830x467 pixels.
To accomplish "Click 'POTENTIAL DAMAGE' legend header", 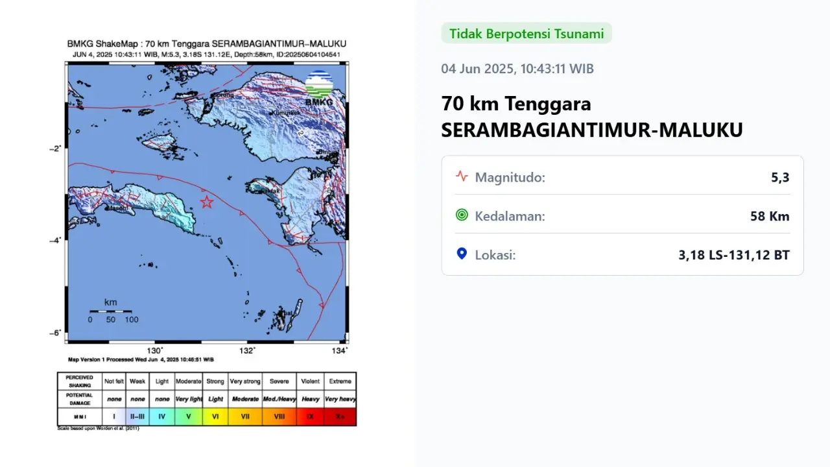I will click(80, 398).
